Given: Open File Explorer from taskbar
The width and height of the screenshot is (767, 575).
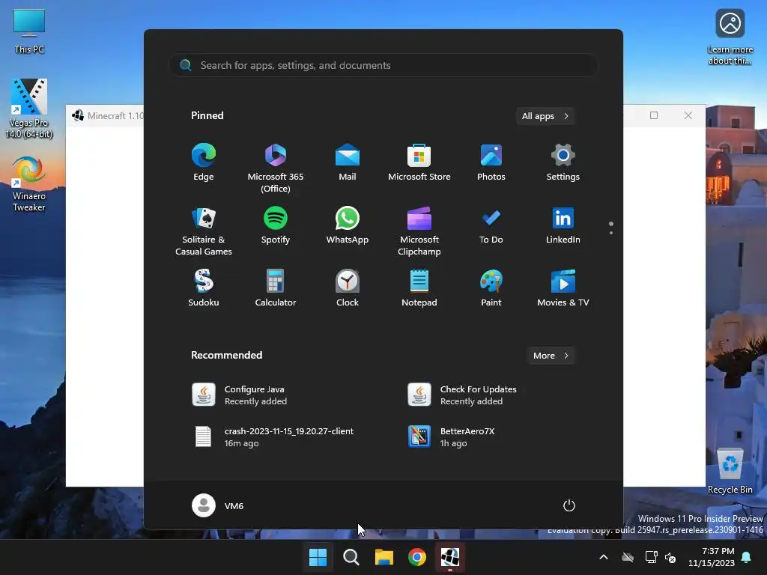Looking at the screenshot, I should [384, 557].
